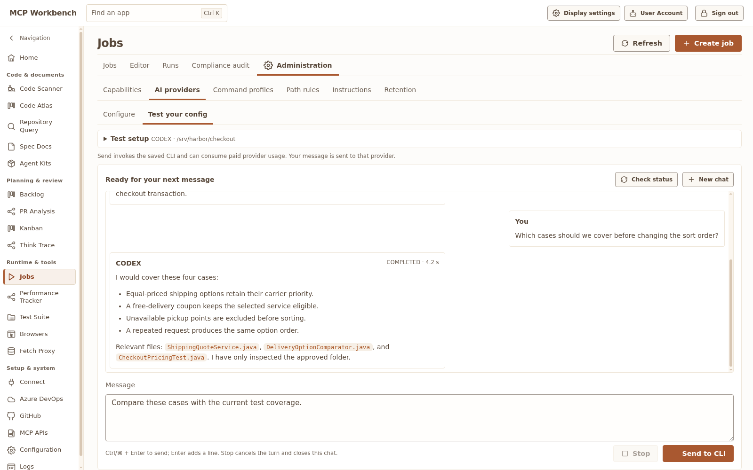Go to Spec Docs
The image size is (753, 470).
(40, 147)
